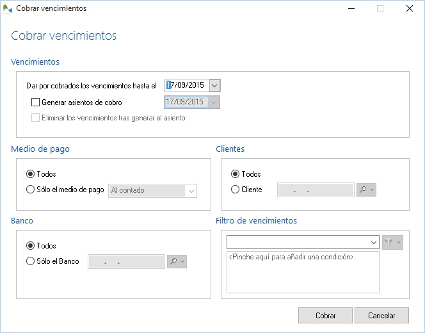The image size is (425, 333).
Task: Click Pinche aquí para añadir una condición
Action: pos(291,257)
